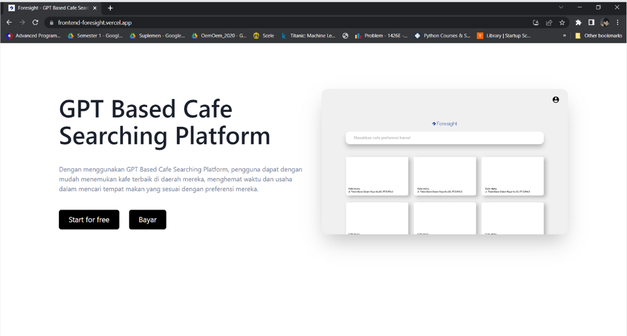
Task: Click the share page icon in address bar
Action: click(549, 22)
